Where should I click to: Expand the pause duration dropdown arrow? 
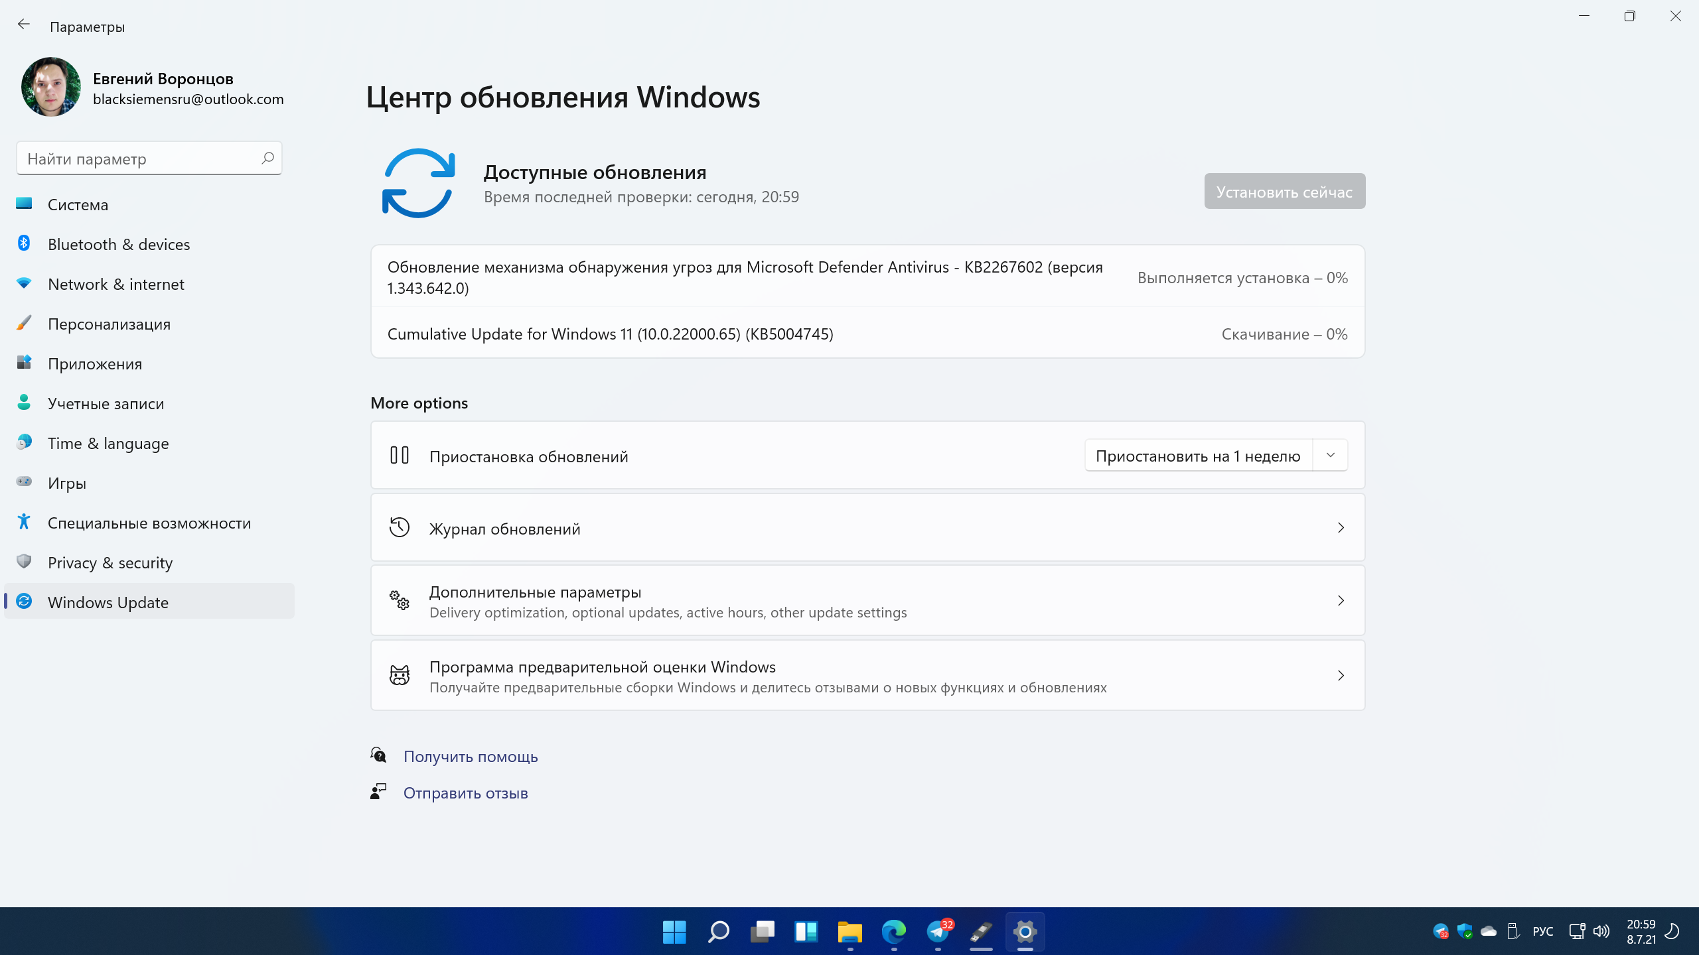point(1330,456)
